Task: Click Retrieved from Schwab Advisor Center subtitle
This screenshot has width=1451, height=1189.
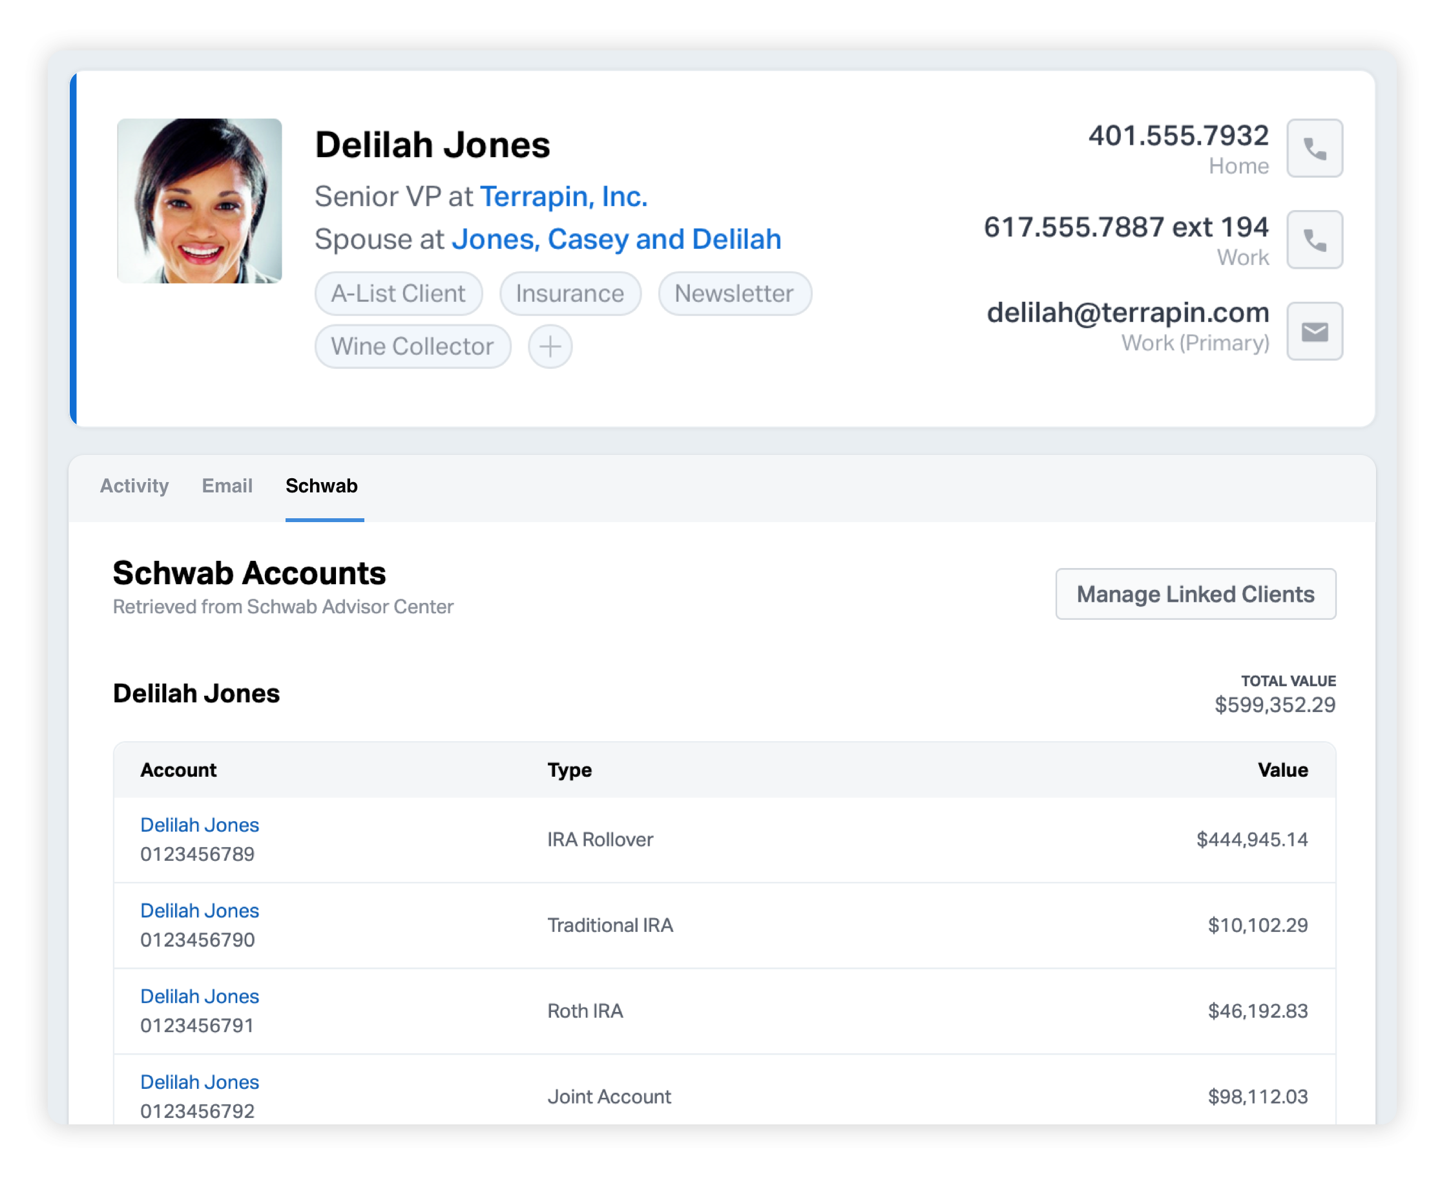Action: [283, 607]
